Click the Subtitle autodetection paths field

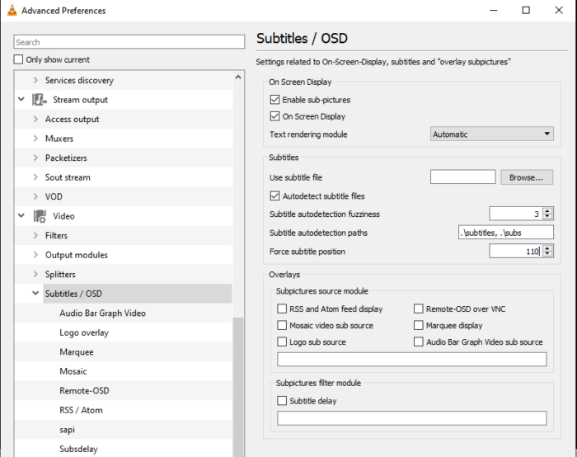pos(504,233)
